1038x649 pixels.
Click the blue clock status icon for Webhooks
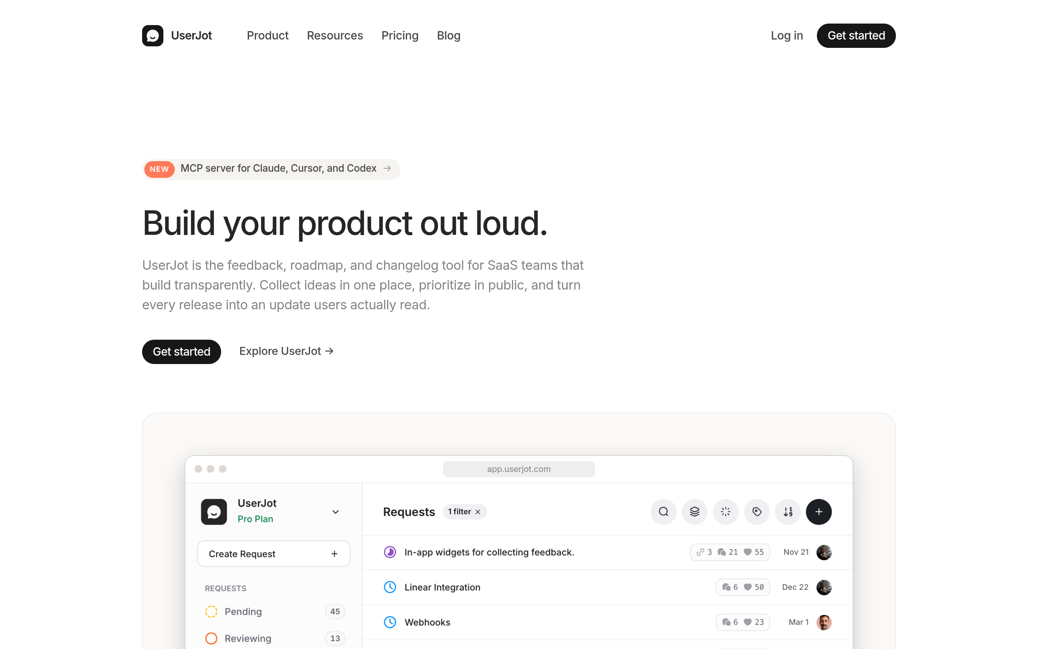click(x=389, y=622)
